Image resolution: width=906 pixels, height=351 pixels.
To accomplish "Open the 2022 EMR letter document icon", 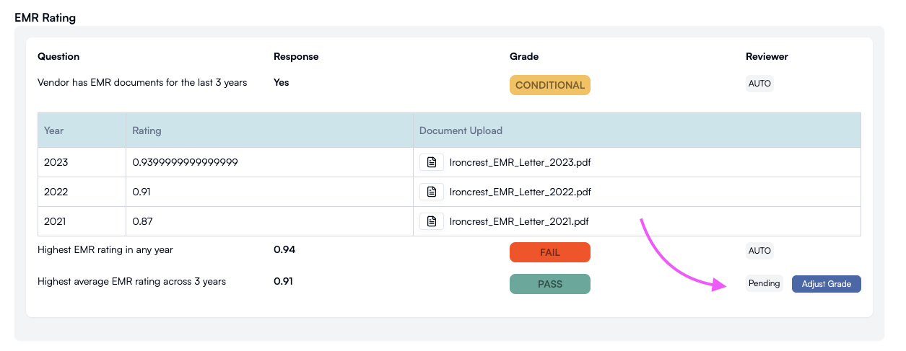I will [x=432, y=192].
